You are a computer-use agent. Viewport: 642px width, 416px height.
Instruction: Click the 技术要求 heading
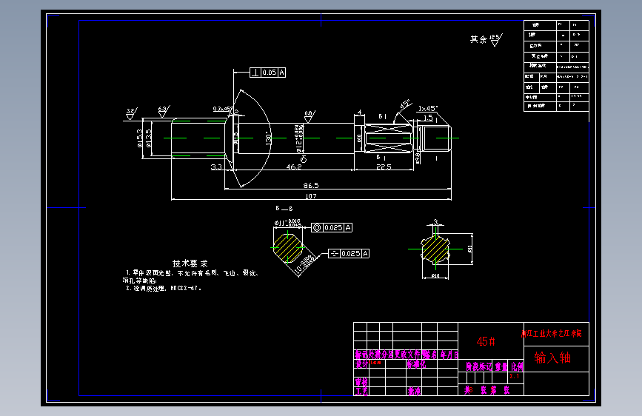pos(190,264)
